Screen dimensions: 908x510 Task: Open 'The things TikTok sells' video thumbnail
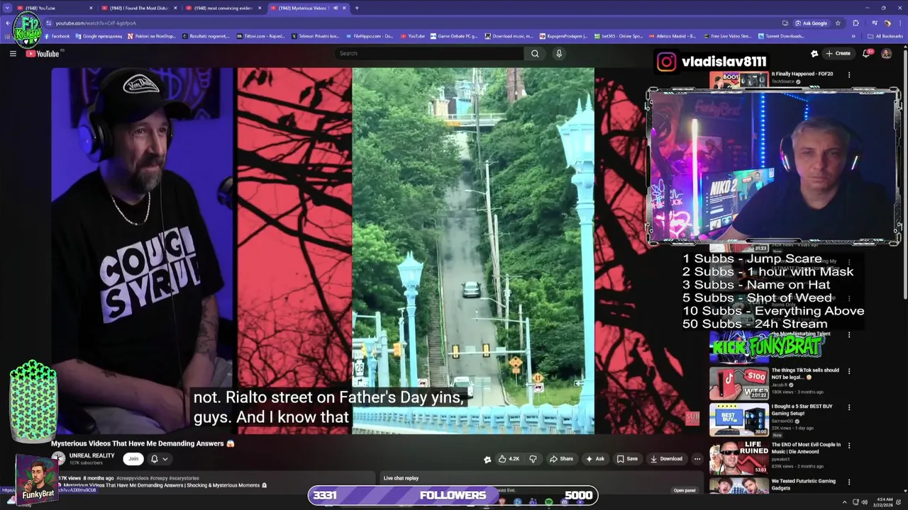[738, 382]
